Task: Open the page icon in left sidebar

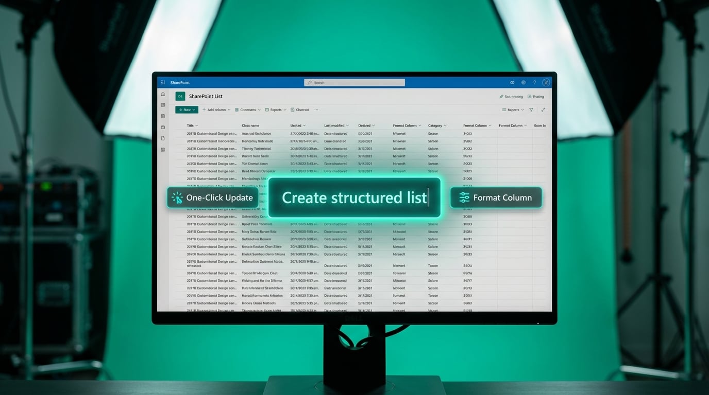Action: [163, 138]
